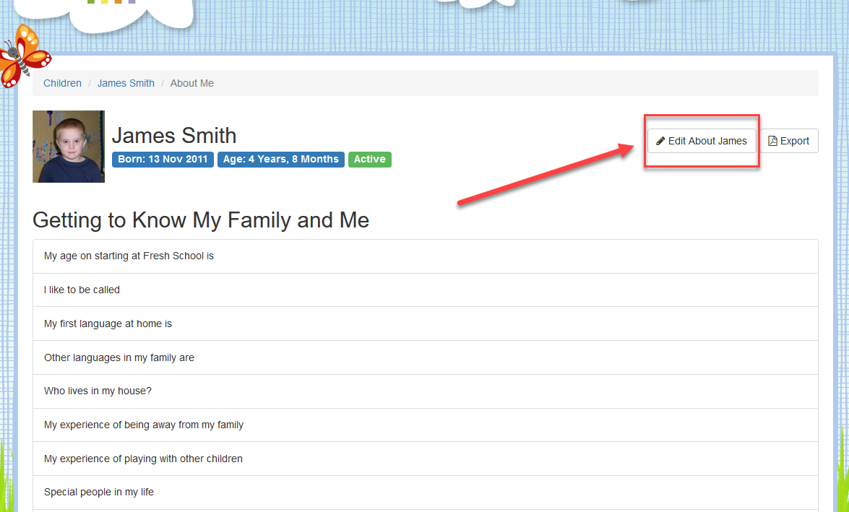Click the Age: 4 Years, 8 Months badge
The width and height of the screenshot is (849, 512).
[x=281, y=159]
